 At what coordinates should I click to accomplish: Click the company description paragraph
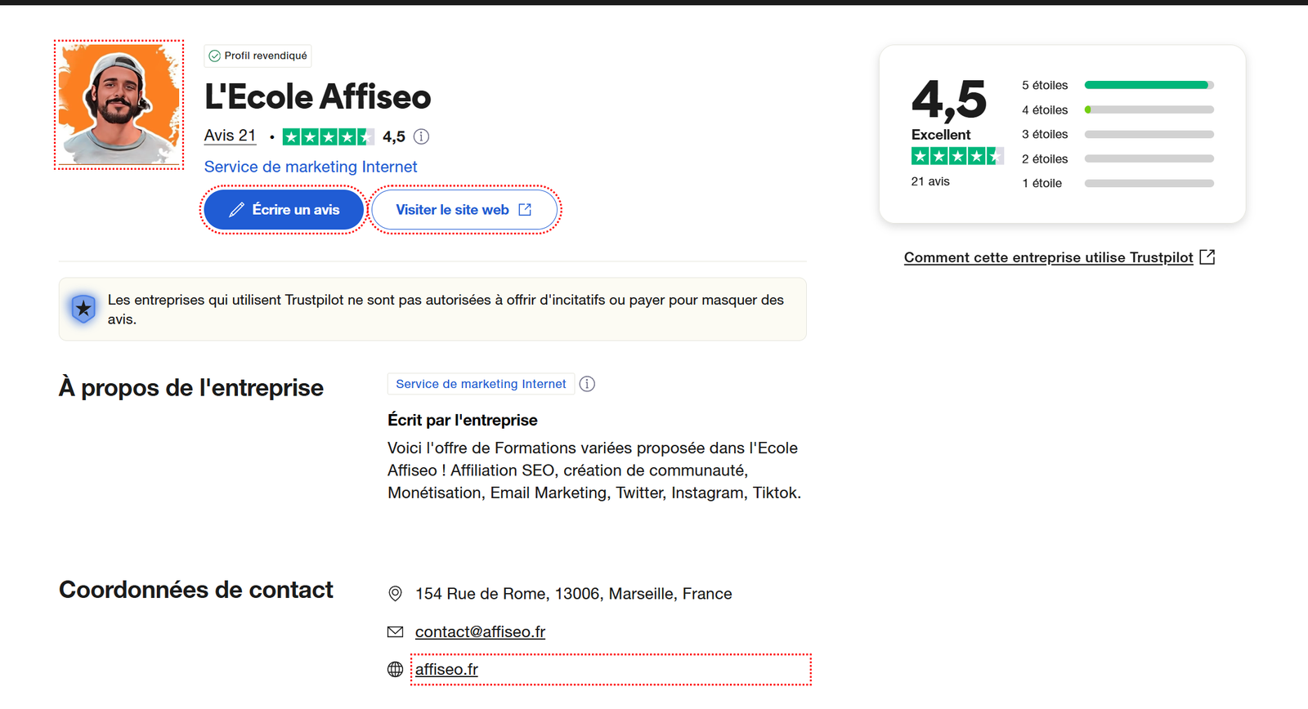tap(594, 470)
